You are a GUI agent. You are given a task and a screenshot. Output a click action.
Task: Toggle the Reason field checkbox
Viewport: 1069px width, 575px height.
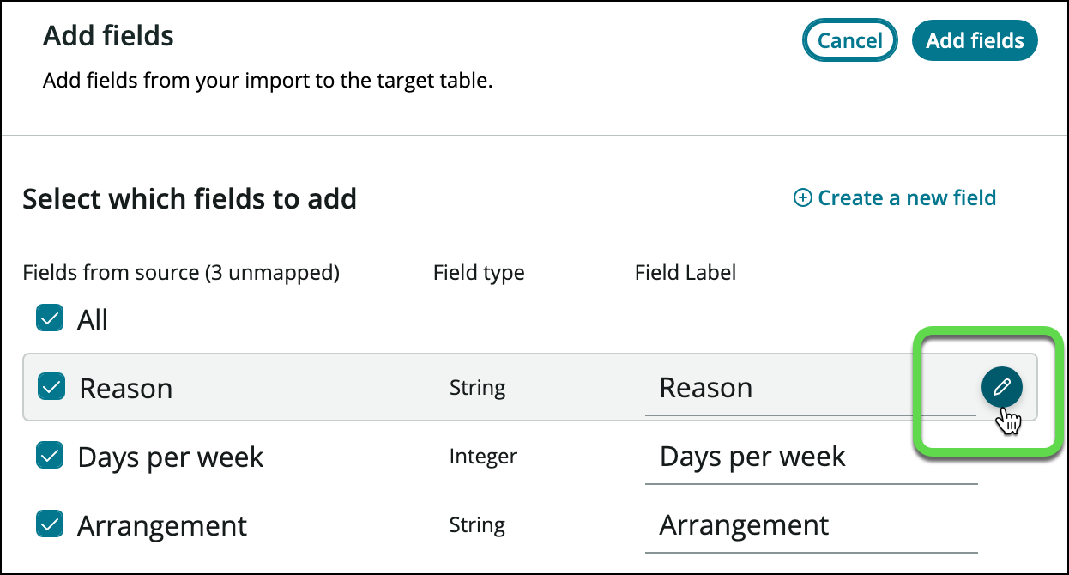point(51,388)
